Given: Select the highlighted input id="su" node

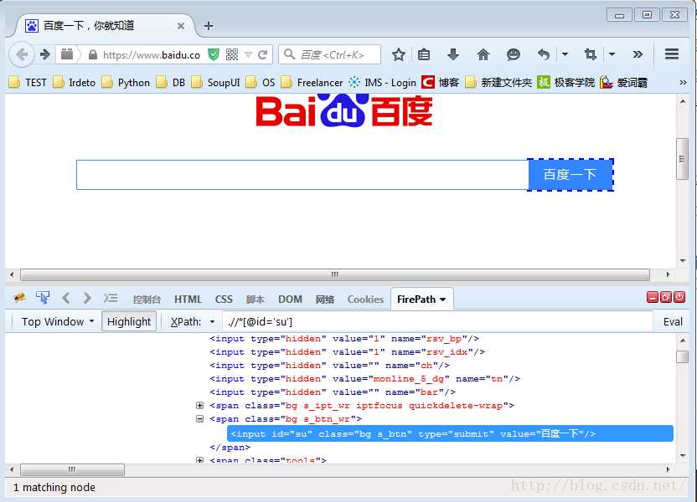Looking at the screenshot, I should click(450, 433).
